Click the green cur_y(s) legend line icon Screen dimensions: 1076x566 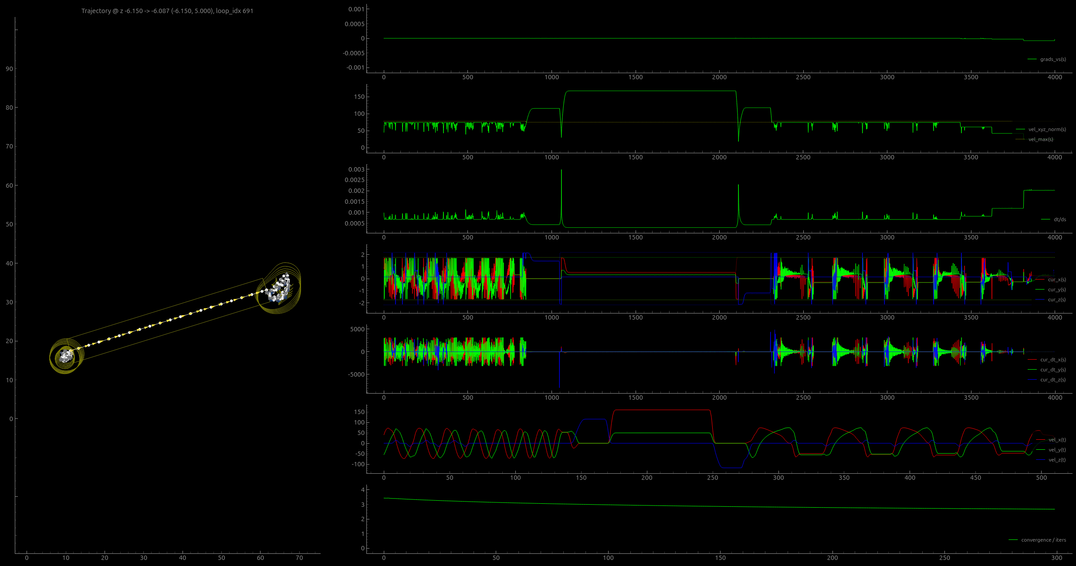[1040, 290]
